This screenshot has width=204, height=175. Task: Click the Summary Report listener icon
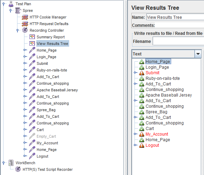click(32, 37)
